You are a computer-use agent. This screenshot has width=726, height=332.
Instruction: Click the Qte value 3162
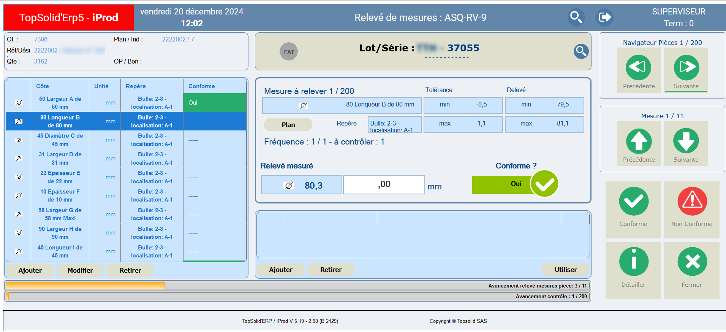click(41, 61)
